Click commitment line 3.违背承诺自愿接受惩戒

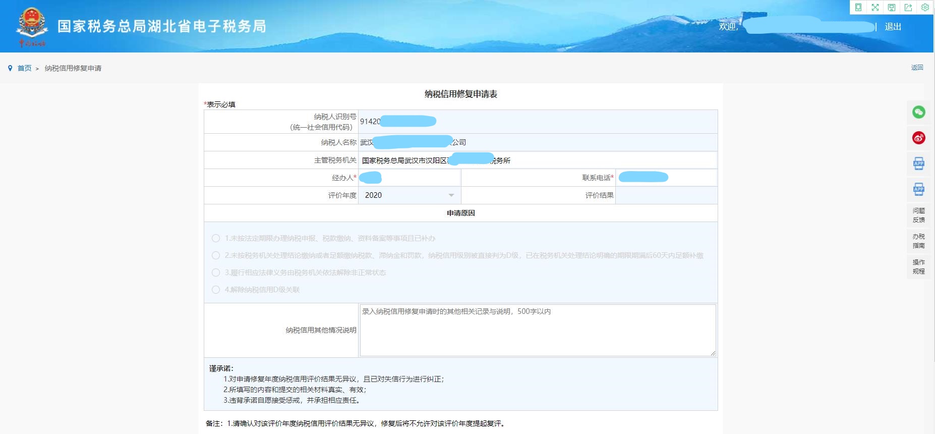pyautogui.click(x=292, y=400)
